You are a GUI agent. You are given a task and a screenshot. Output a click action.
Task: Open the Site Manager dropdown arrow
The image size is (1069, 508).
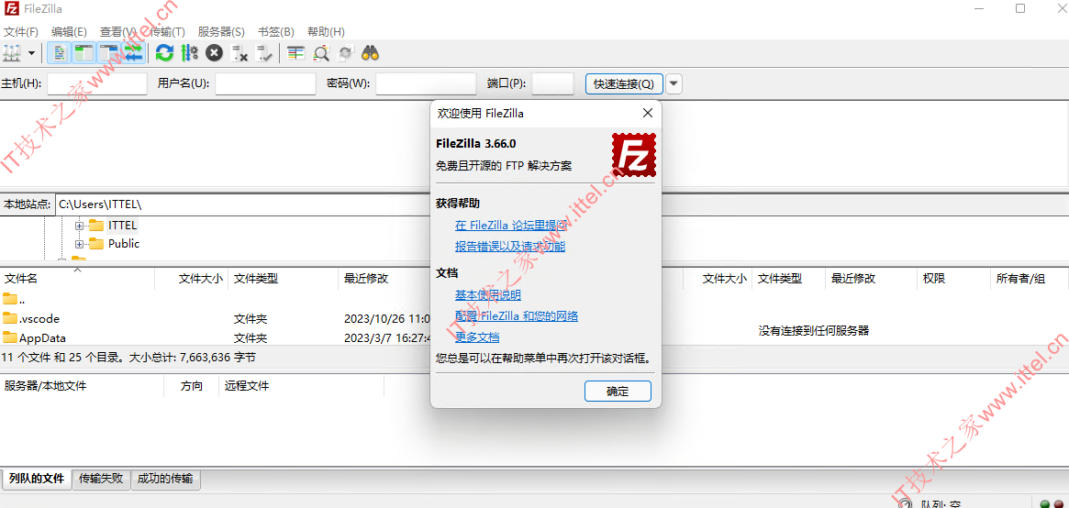click(31, 52)
